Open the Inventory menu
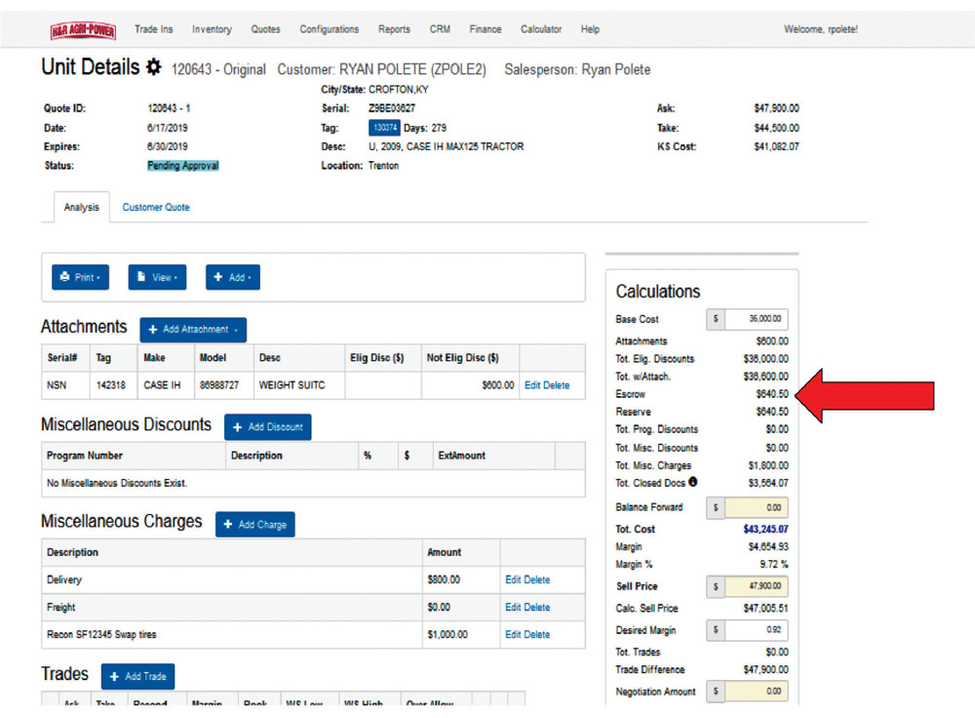 (x=212, y=29)
